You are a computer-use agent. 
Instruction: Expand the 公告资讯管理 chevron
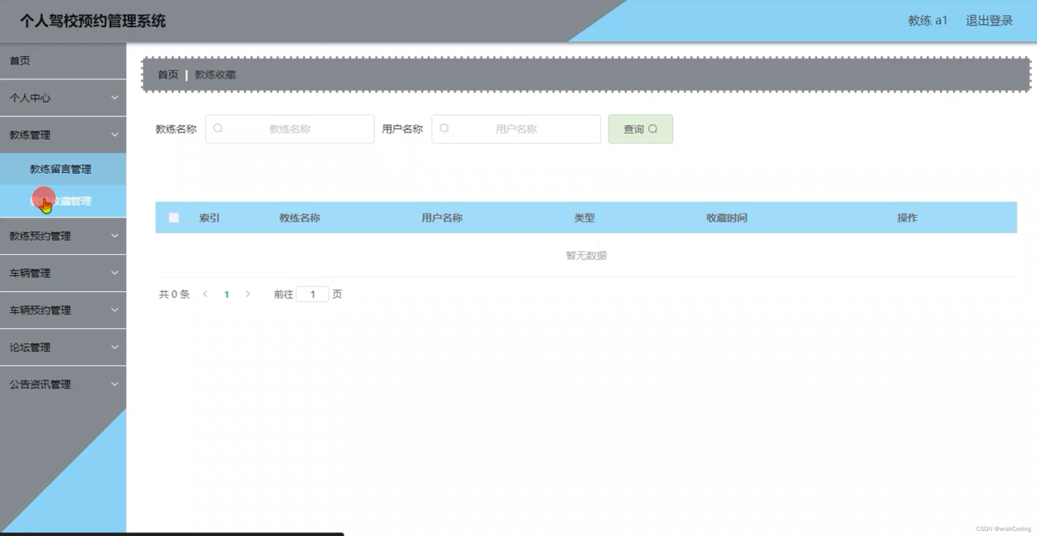[115, 384]
